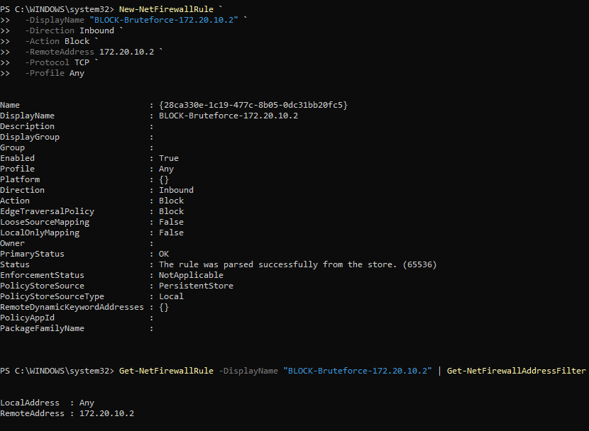The image size is (589, 431).
Task: Click the rule parsed successfully status message
Action: [x=297, y=264]
